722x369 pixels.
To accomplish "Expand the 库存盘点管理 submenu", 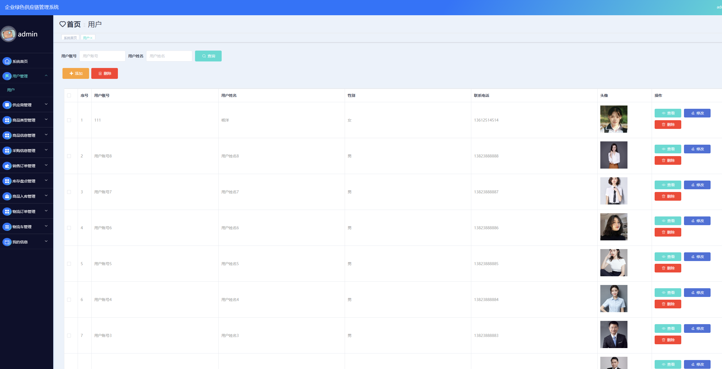I will pos(46,181).
